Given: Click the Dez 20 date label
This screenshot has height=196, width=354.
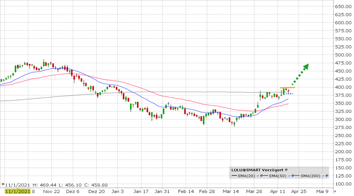Looking at the screenshot, I should [x=96, y=191].
